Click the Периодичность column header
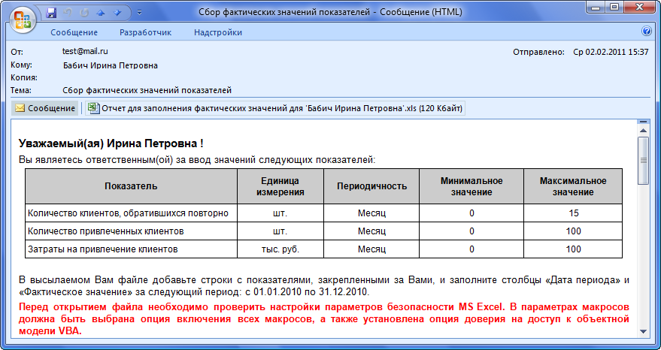 tap(371, 186)
